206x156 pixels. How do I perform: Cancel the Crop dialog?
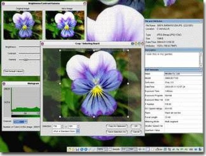pos(136,132)
